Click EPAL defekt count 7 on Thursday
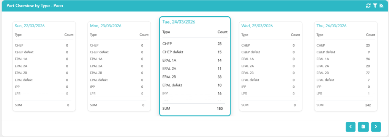 coord(369,80)
